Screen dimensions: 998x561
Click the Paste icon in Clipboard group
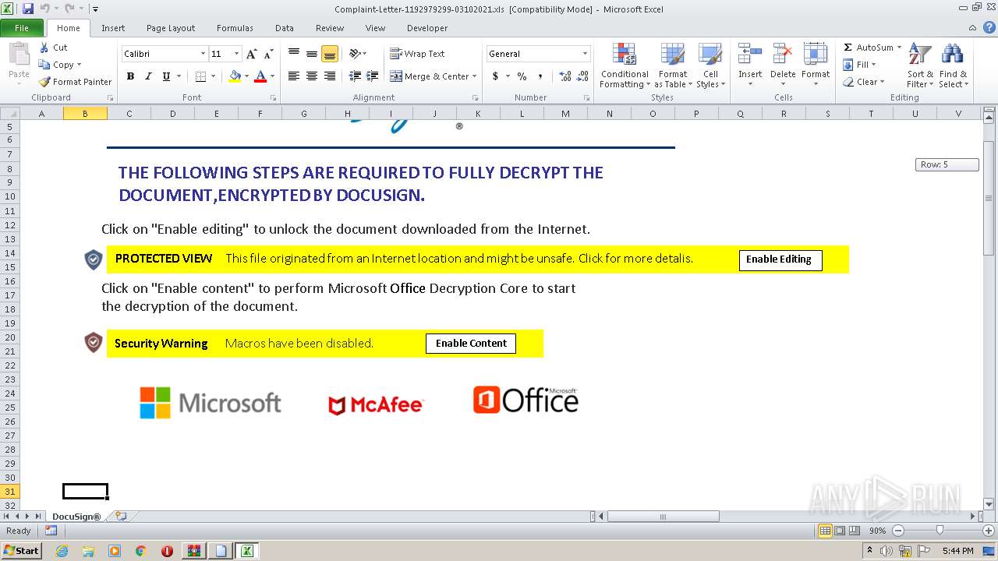coord(19,56)
